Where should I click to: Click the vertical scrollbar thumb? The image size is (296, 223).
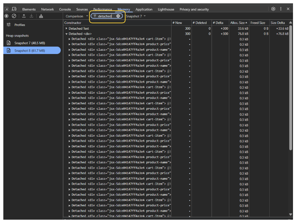291,88
